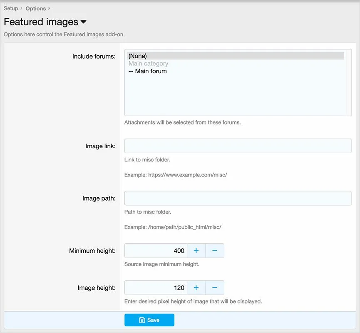Viewport: 360px width, 333px height.
Task: Save the Featured images options
Action: [149, 320]
